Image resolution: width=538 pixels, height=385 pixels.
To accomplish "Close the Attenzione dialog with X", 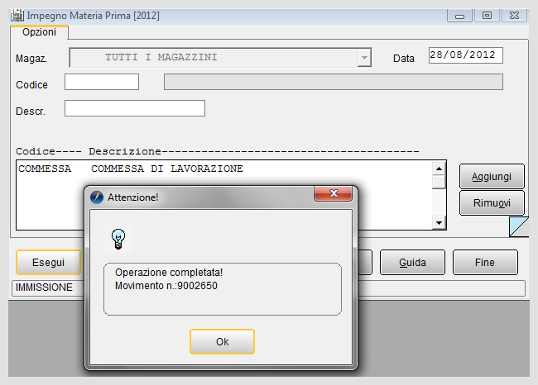I will tap(334, 193).
